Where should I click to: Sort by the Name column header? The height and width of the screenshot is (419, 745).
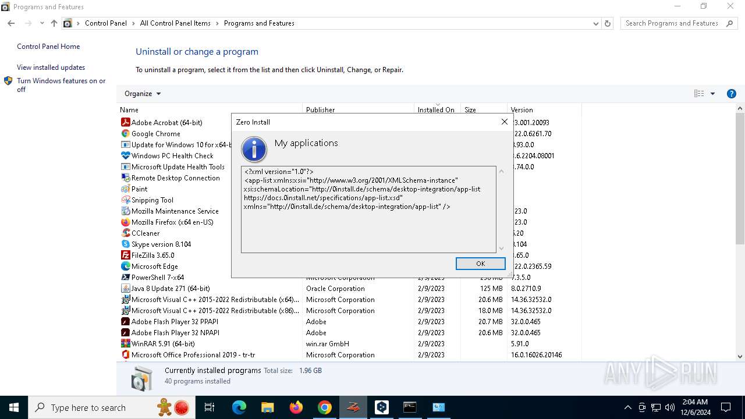(x=210, y=109)
